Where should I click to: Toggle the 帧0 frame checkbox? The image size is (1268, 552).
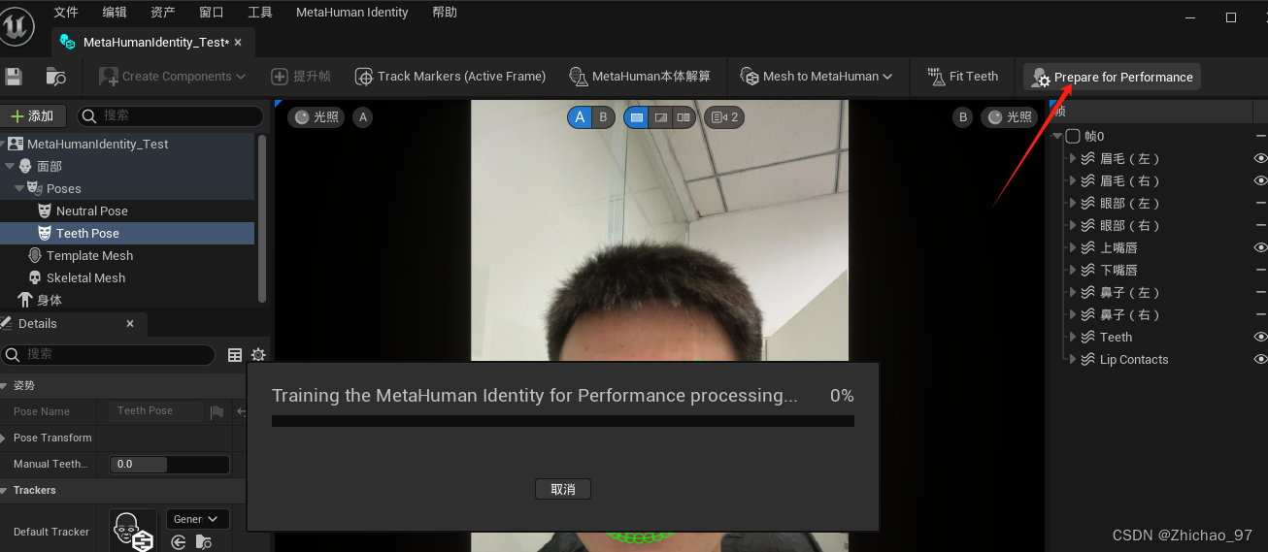tap(1073, 136)
